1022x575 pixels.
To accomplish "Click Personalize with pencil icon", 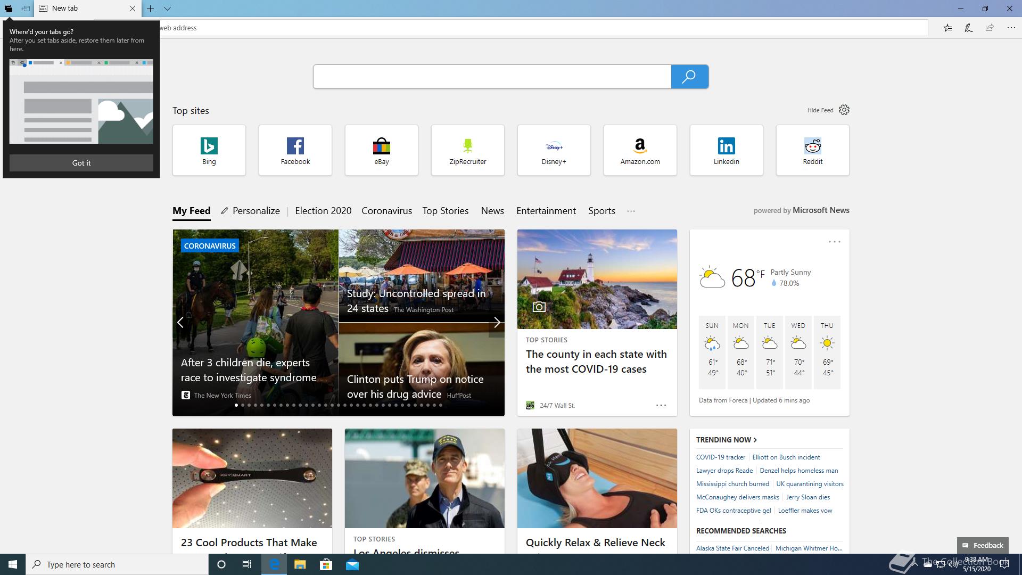I will [250, 211].
